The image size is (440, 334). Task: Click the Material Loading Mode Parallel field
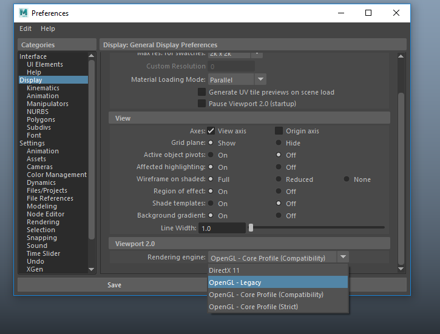pos(231,79)
